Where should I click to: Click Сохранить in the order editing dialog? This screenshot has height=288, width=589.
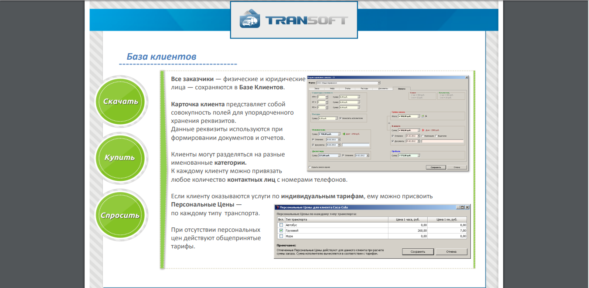pos(436,167)
